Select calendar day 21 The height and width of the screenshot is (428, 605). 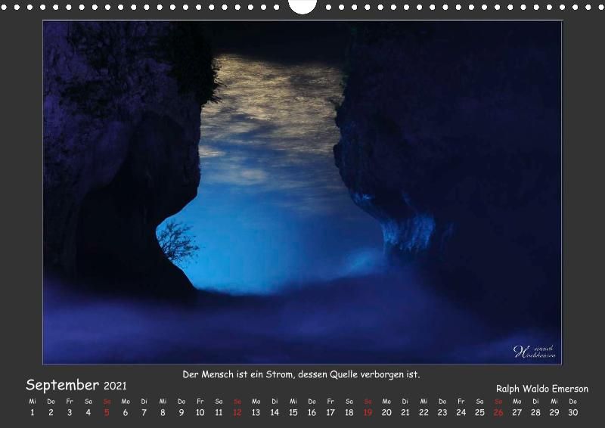coord(405,412)
